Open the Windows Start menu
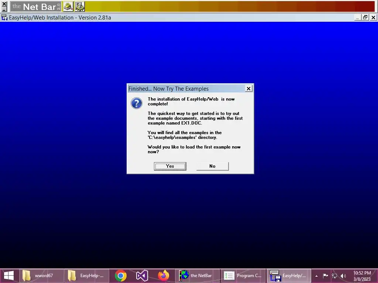 tap(9, 276)
